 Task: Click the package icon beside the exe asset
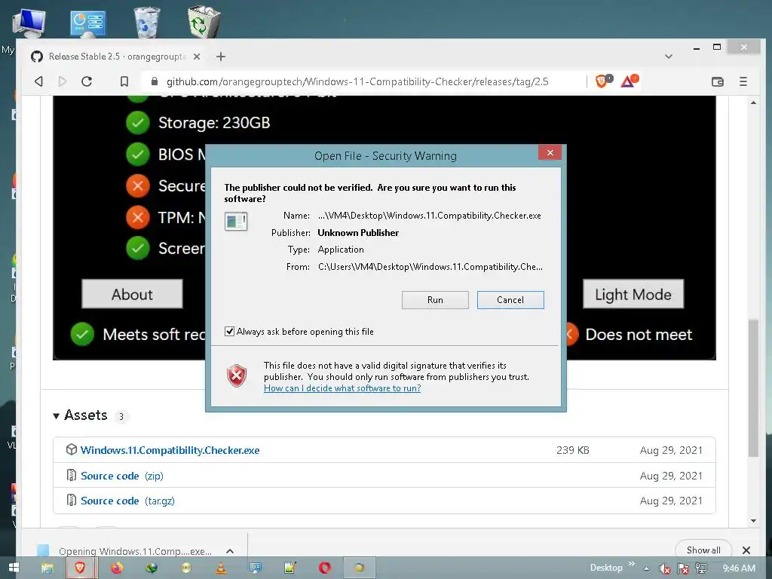click(72, 449)
